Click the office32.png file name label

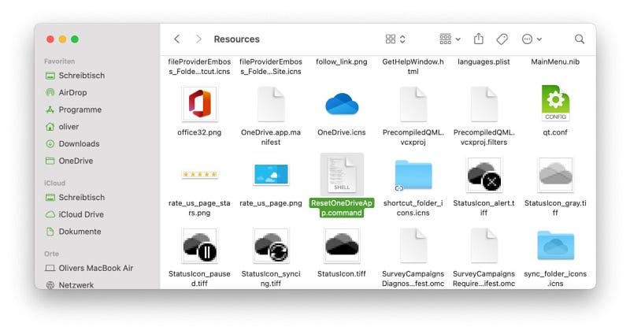point(199,132)
